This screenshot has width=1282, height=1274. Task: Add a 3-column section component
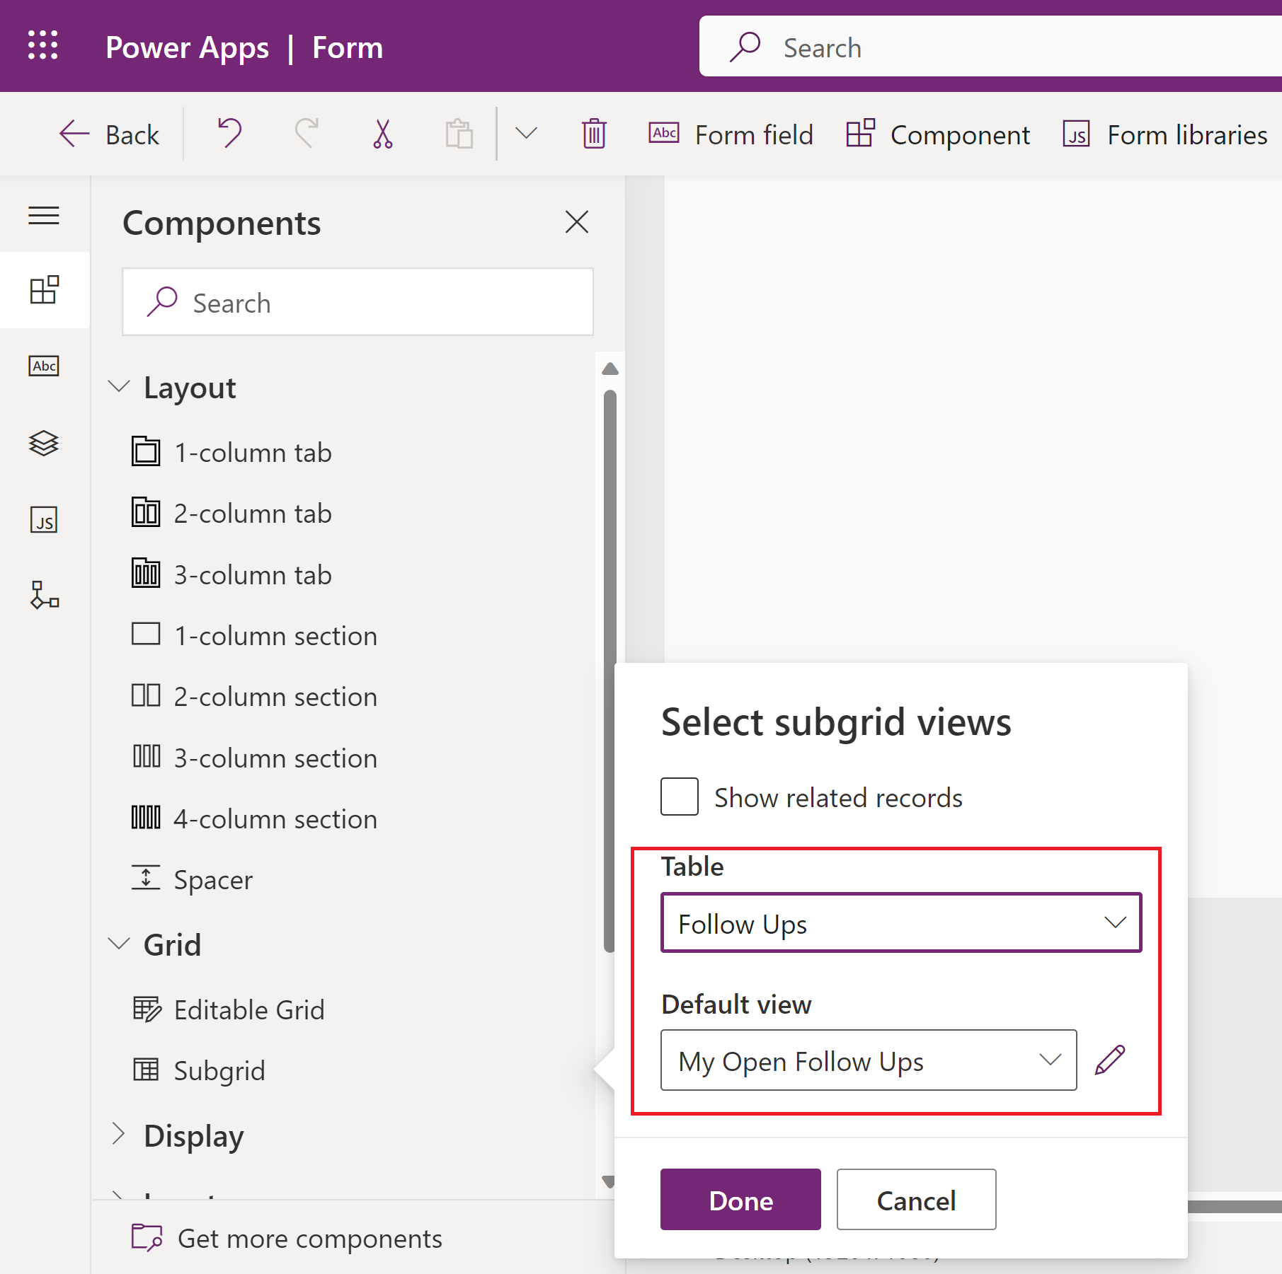(x=254, y=758)
